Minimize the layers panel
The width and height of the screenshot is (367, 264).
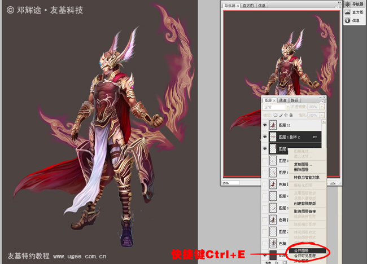coord(320,97)
